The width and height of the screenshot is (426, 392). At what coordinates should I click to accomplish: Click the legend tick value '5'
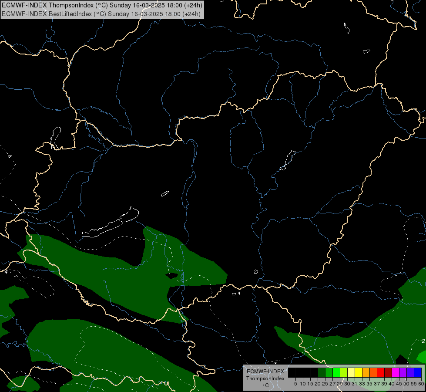click(x=295, y=384)
